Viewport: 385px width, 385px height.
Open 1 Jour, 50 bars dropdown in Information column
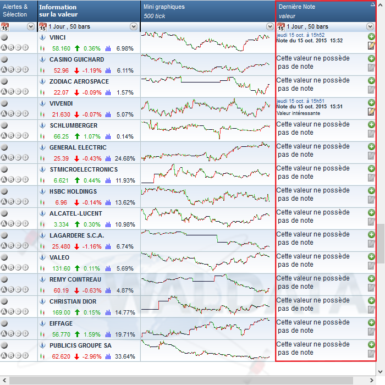tap(134, 26)
